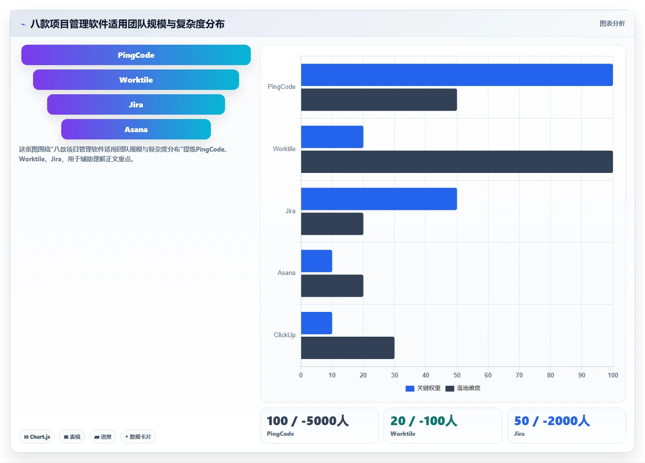Click ClickUp's blue 关键权重 bar

(x=316, y=323)
